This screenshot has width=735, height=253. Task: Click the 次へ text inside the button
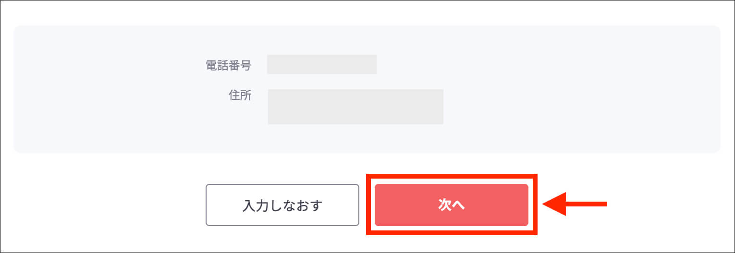(452, 205)
